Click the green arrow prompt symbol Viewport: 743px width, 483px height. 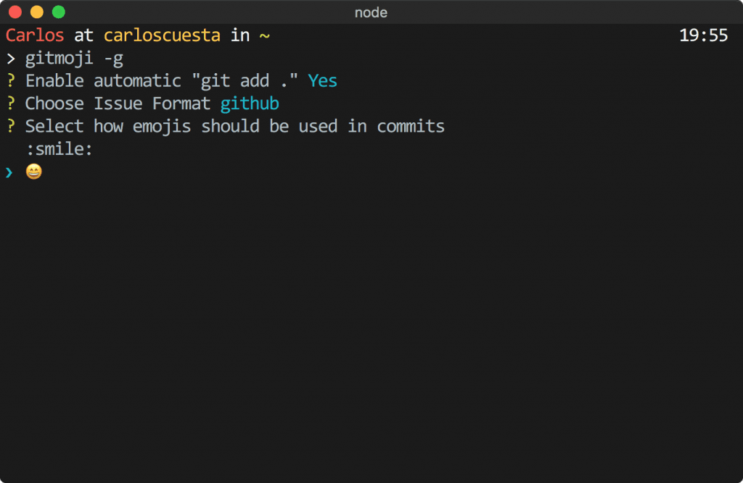point(9,172)
